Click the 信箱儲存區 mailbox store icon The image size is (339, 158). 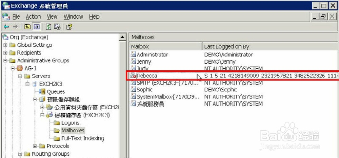tap(49, 115)
